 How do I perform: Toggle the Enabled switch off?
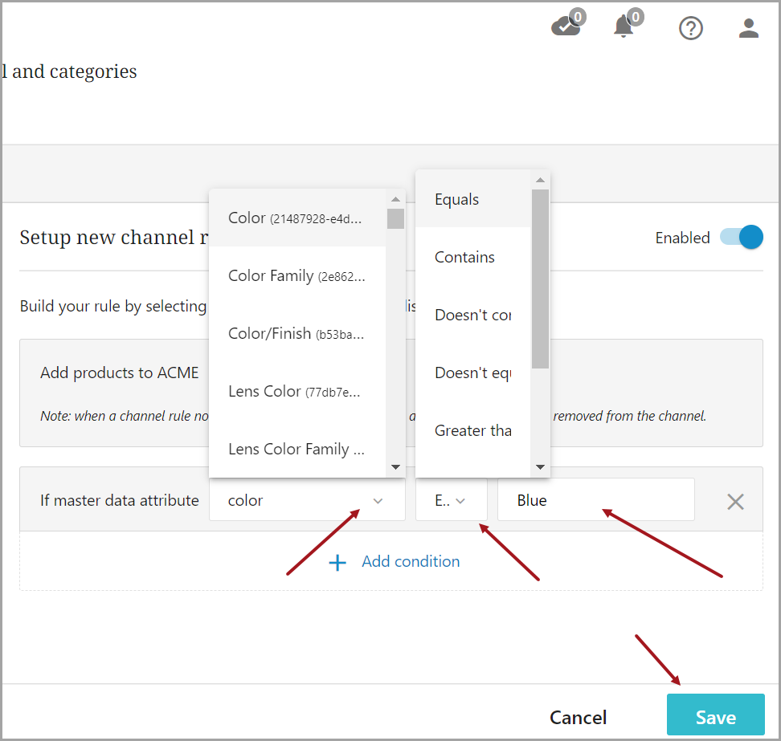[x=741, y=238]
